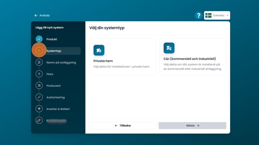Click the last blurred step icon

click(39, 120)
